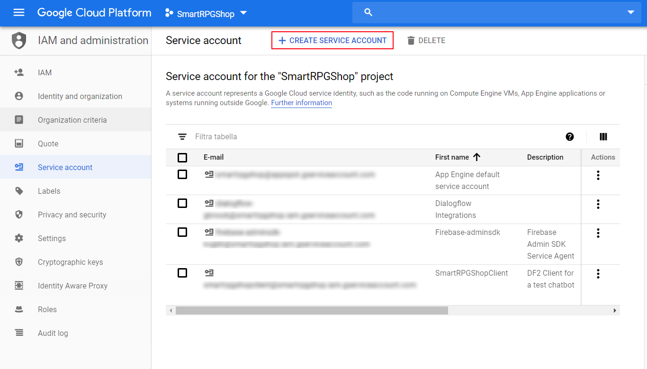Open the column display options icon

click(603, 136)
